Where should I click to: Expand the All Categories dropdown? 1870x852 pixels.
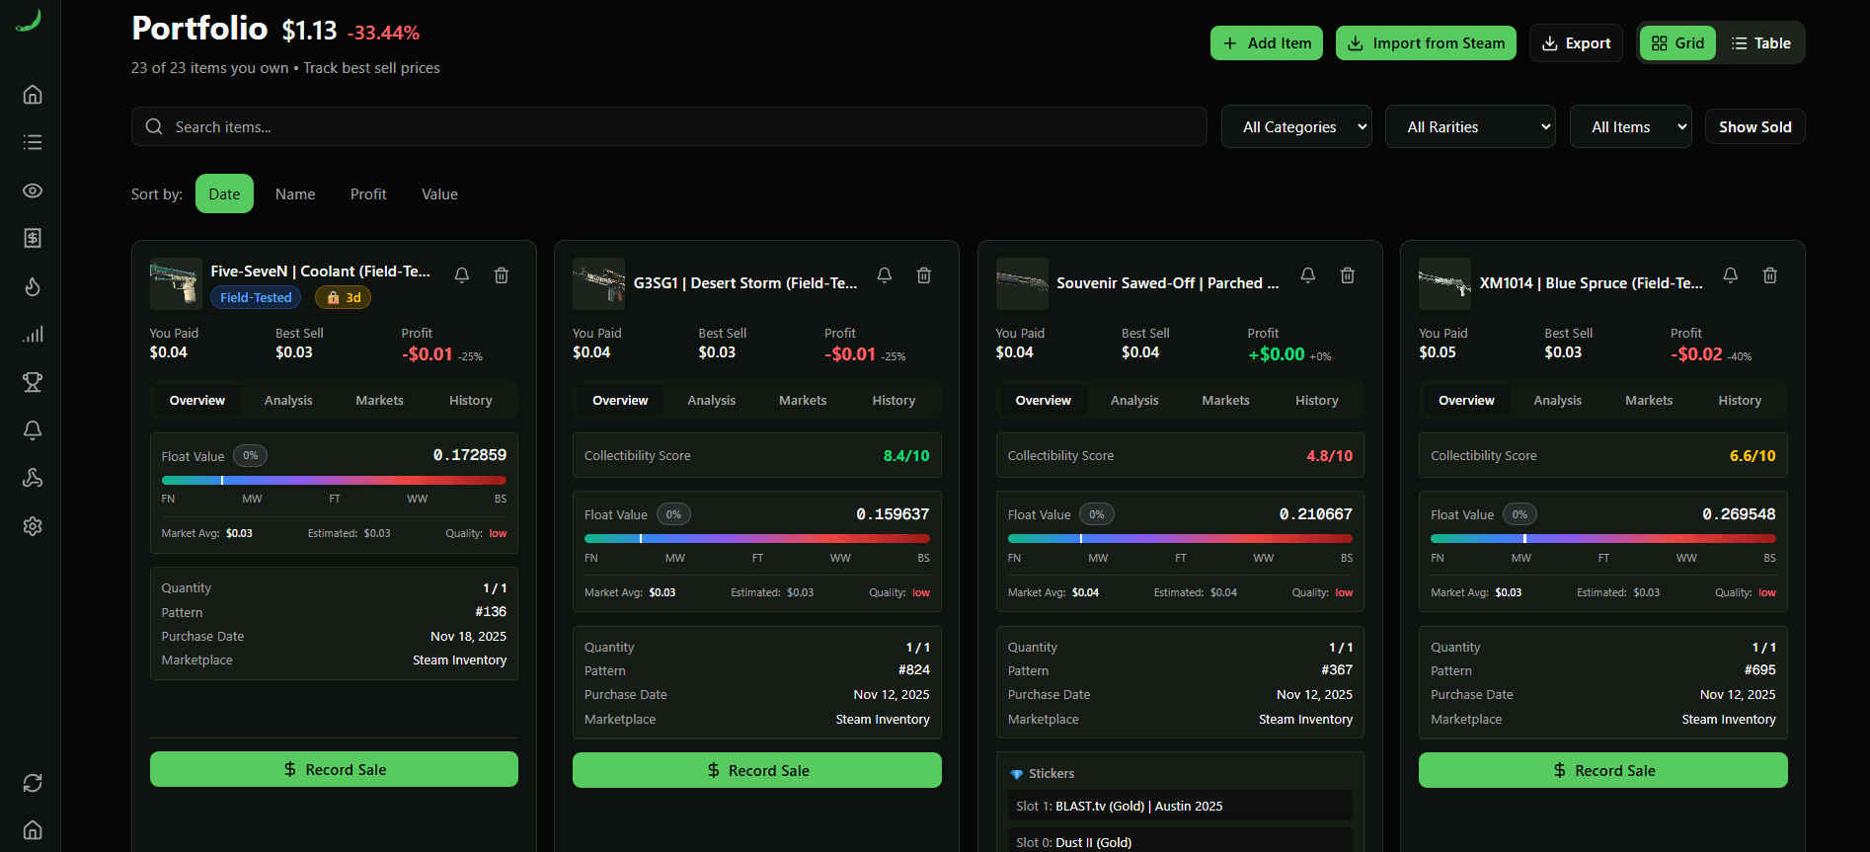pyautogui.click(x=1296, y=127)
